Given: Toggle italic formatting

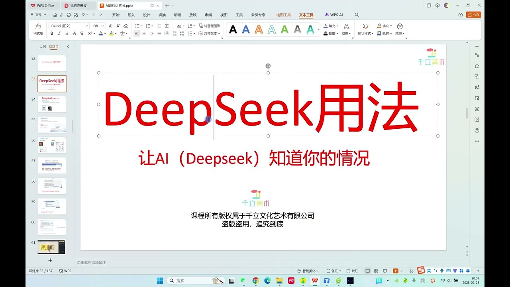Looking at the screenshot, I should tap(59, 33).
